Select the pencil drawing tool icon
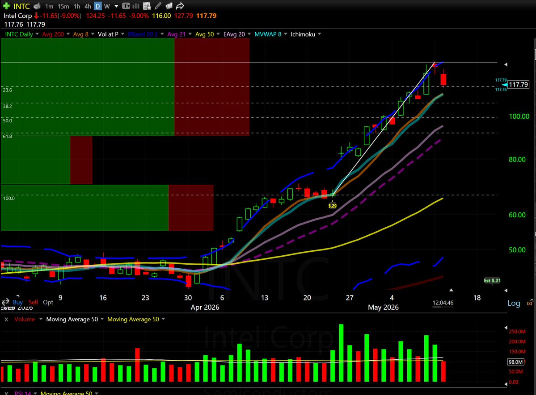 click(x=158, y=6)
